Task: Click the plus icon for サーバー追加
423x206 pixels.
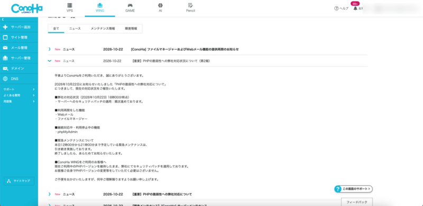Action: click(5, 27)
